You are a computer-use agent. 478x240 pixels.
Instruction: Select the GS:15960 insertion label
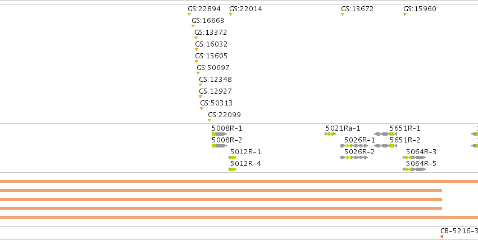click(420, 9)
